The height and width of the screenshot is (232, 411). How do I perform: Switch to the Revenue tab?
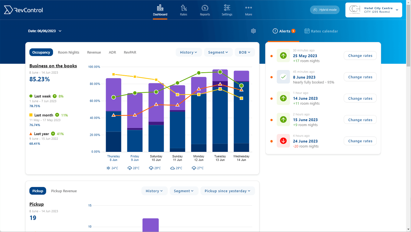tap(94, 52)
